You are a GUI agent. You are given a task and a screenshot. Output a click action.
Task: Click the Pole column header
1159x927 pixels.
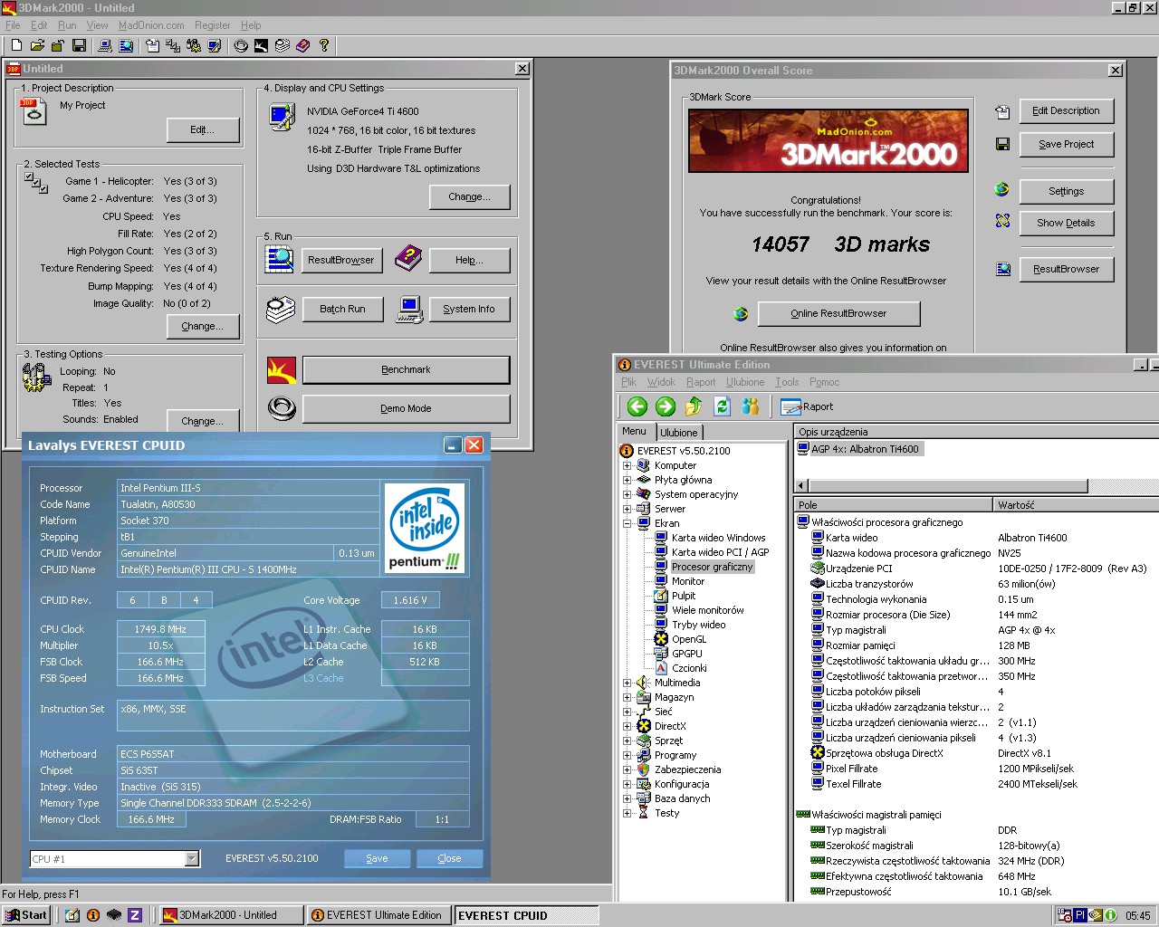pyautogui.click(x=894, y=505)
